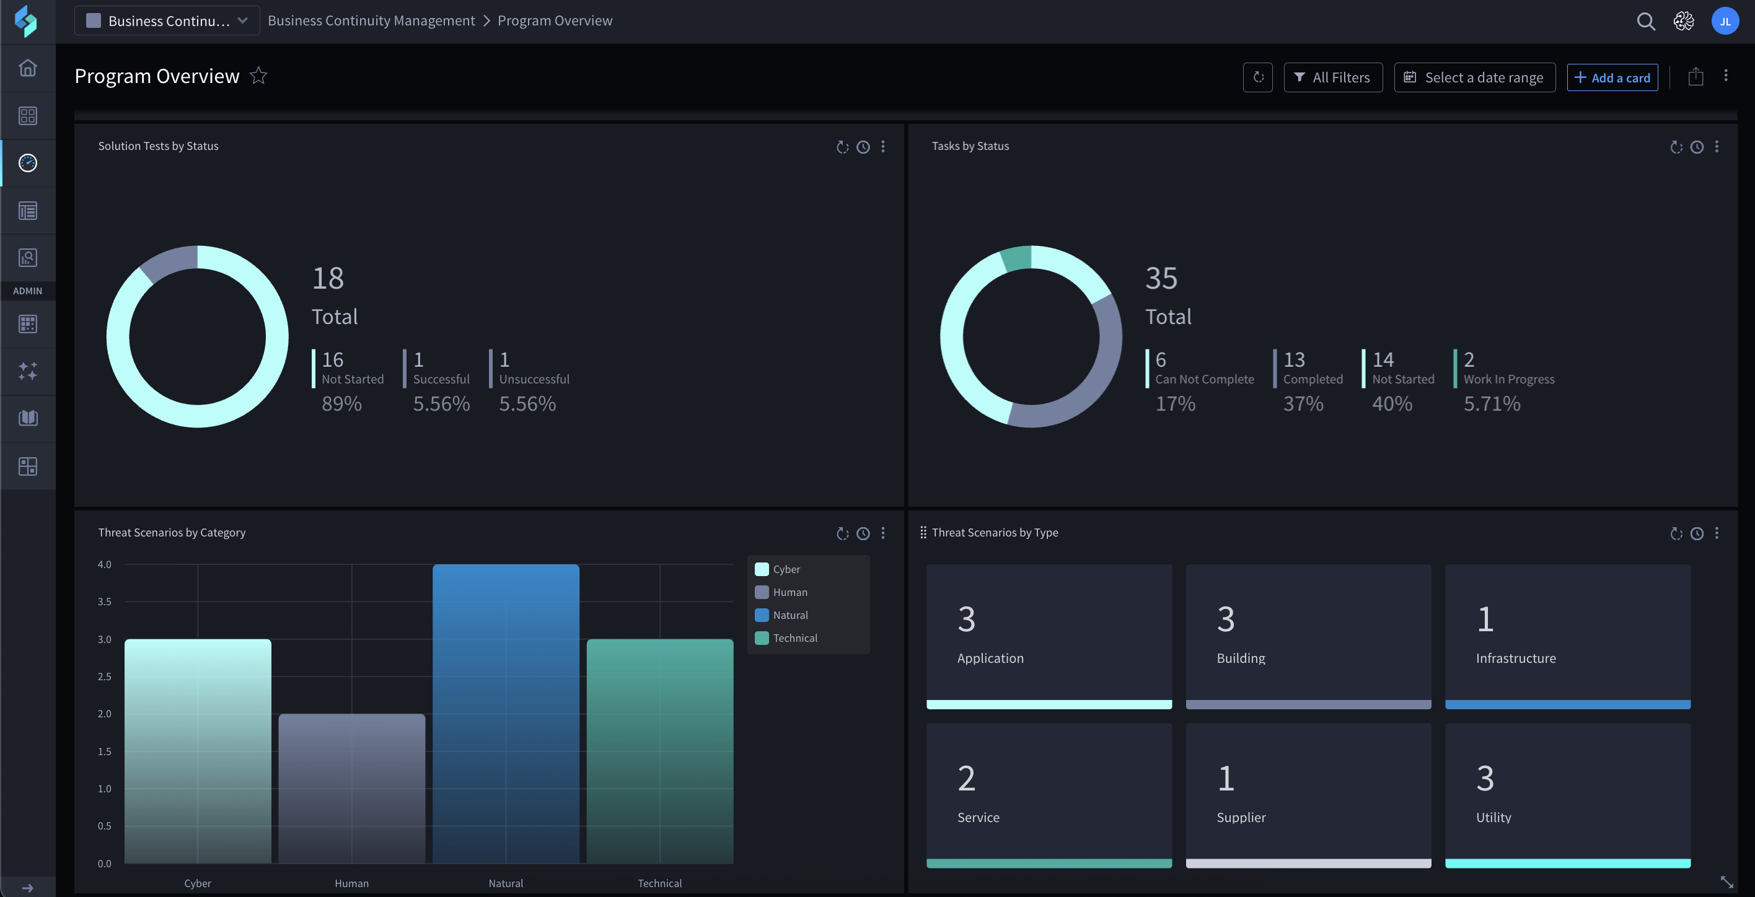Refresh the Tasks by Status card
Viewport: 1755px width, 897px height.
(1676, 147)
